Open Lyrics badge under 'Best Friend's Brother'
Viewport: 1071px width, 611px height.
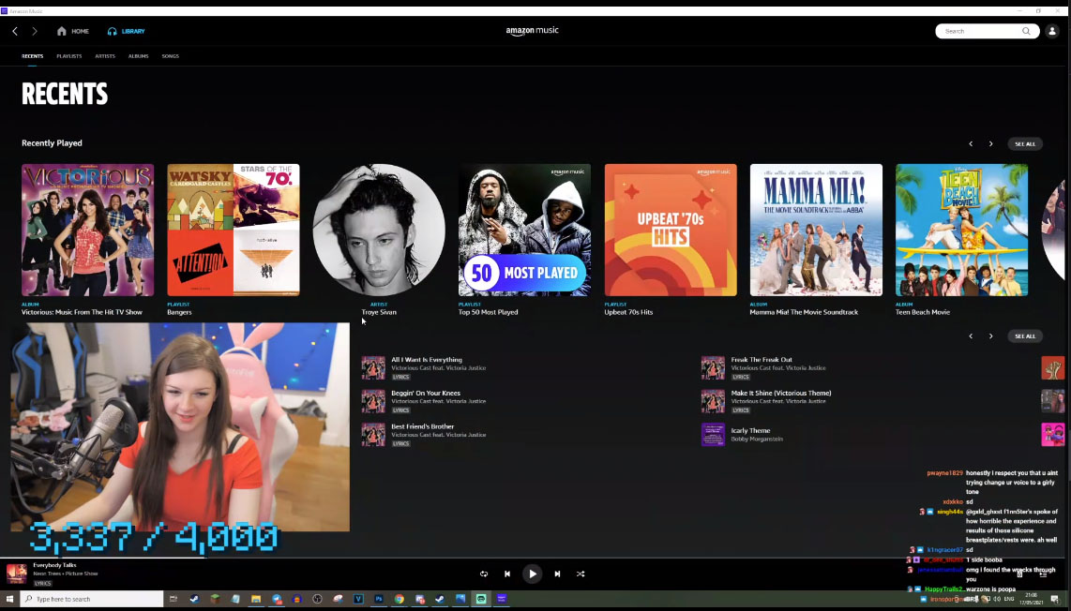[x=401, y=444]
